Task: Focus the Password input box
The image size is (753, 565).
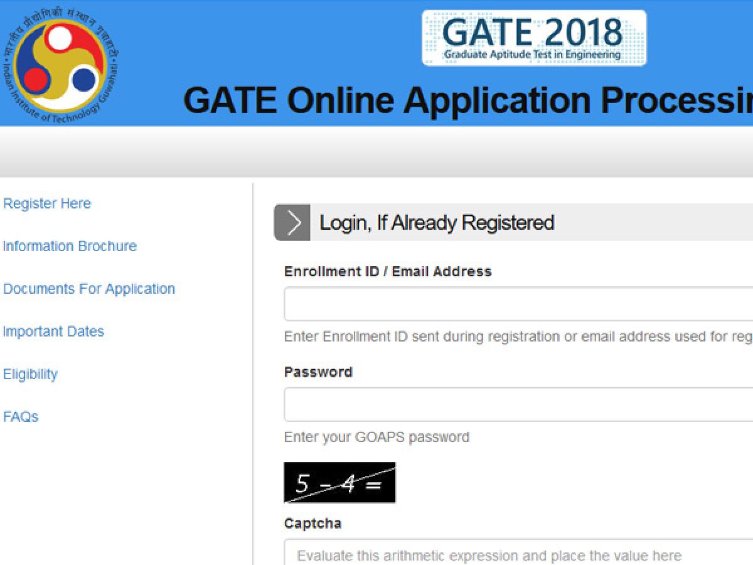Action: pyautogui.click(x=502, y=404)
